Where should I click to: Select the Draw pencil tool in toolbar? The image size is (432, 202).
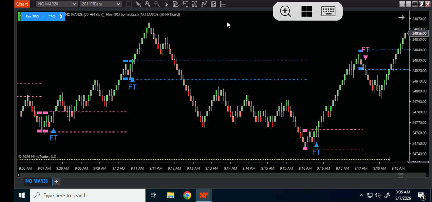coord(138,4)
